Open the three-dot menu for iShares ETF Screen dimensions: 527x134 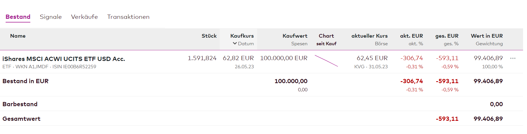(x=513, y=58)
